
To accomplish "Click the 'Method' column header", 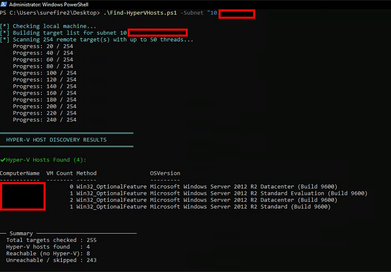I will (x=86, y=174).
